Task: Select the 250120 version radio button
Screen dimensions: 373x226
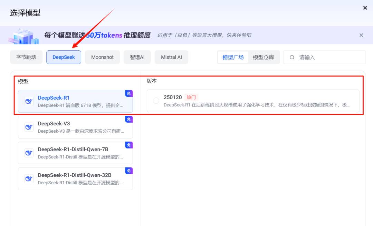Action: tap(156, 101)
